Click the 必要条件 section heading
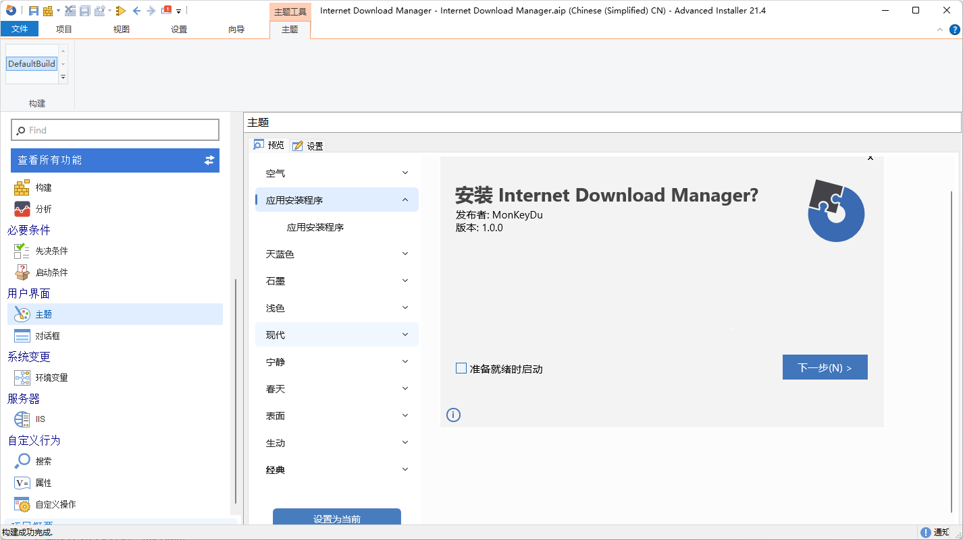This screenshot has width=963, height=540. click(29, 230)
